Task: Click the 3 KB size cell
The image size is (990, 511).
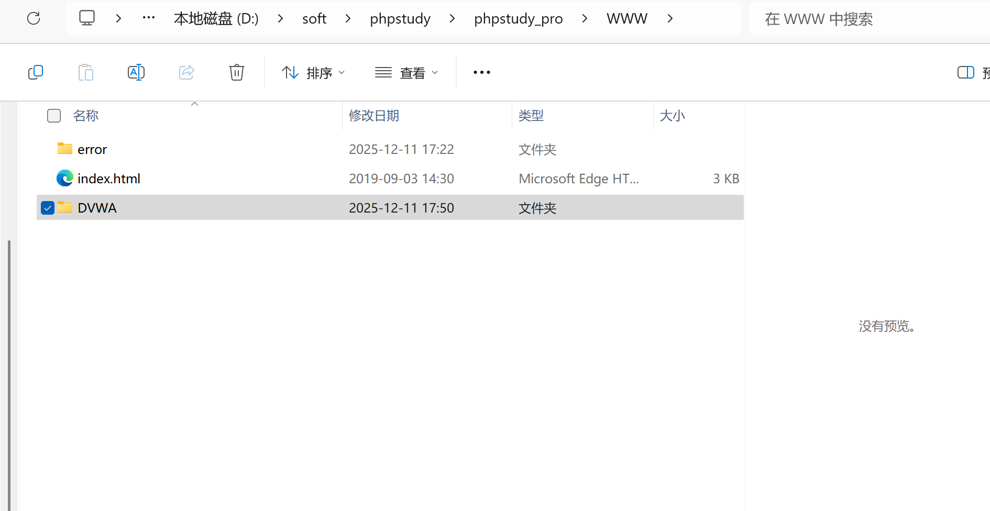Action: [726, 179]
